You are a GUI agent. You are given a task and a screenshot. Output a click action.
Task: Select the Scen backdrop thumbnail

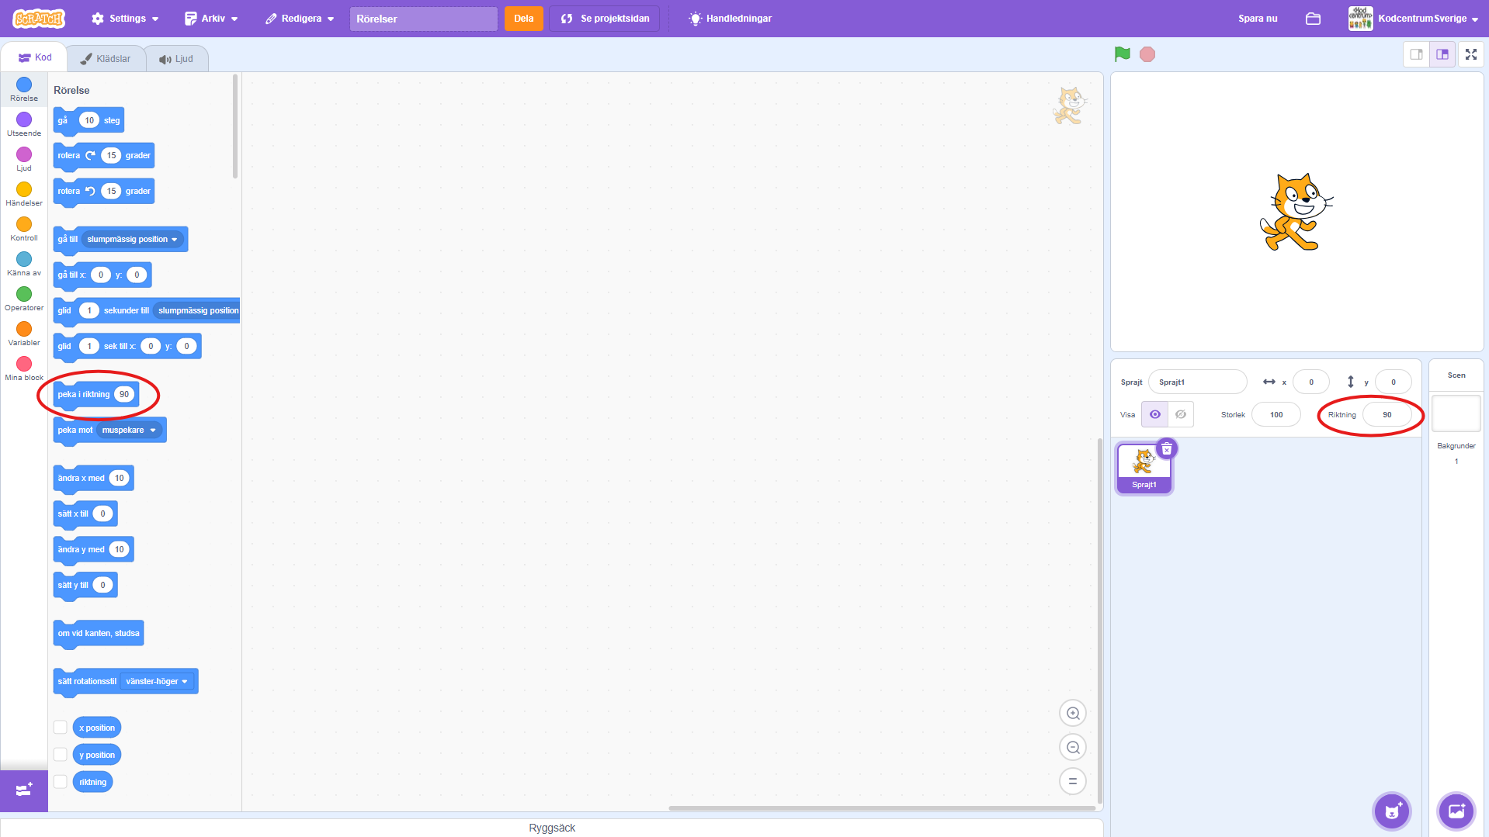1456,413
